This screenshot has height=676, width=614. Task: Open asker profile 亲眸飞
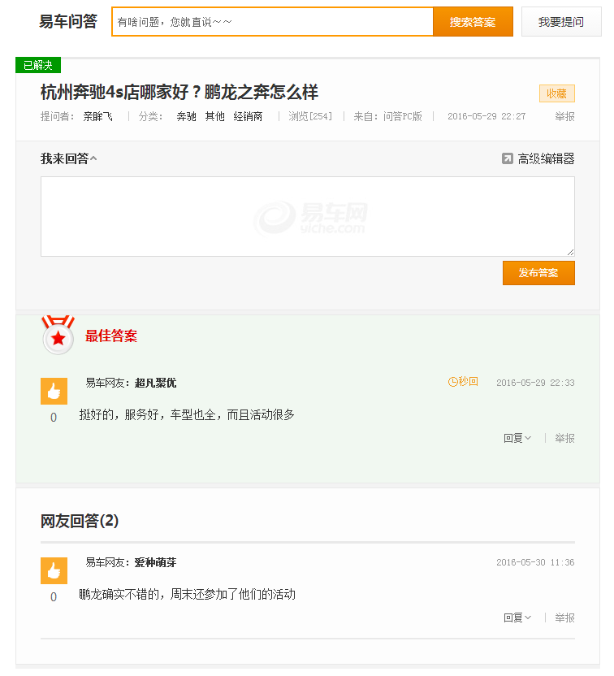tap(97, 116)
